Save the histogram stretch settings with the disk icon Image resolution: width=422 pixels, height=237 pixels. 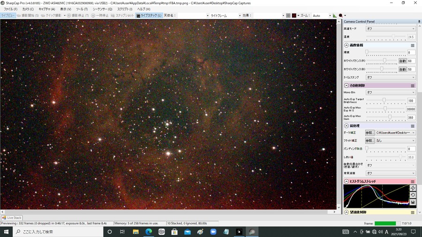click(413, 202)
